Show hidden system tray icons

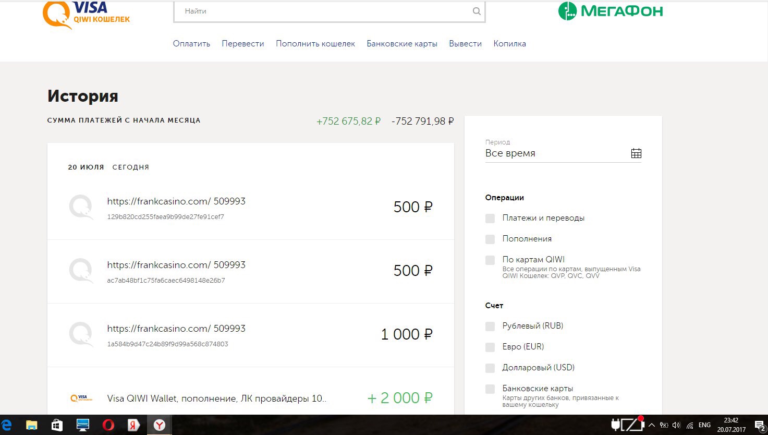pyautogui.click(x=651, y=425)
